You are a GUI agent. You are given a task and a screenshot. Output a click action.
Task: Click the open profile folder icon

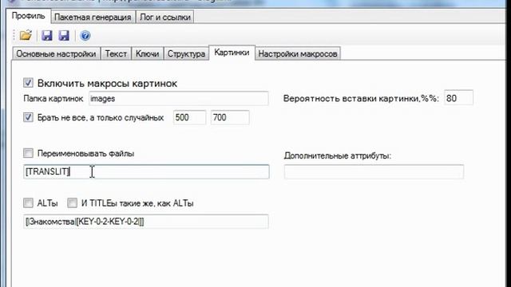coord(26,35)
